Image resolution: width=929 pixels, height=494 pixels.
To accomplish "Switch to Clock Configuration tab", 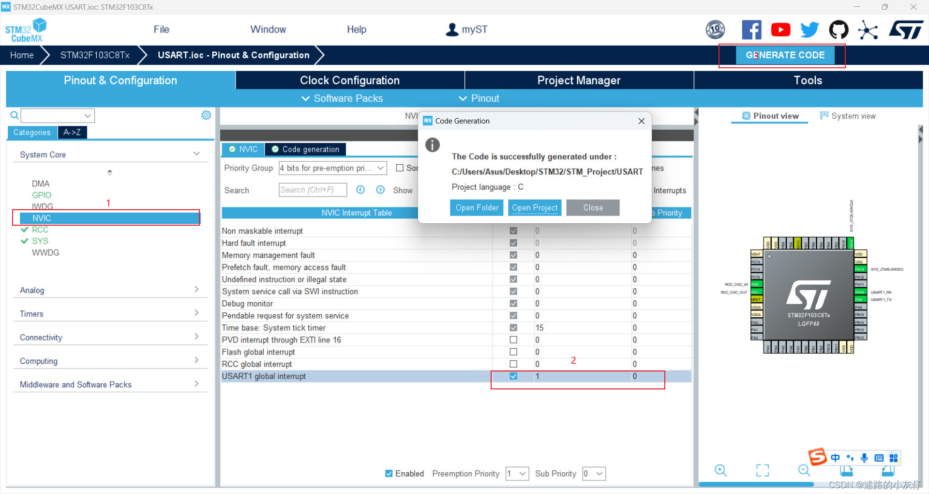I will (x=350, y=80).
